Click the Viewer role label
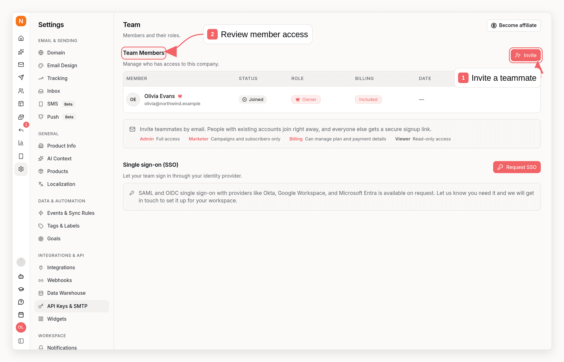564x362 pixels. click(x=403, y=139)
